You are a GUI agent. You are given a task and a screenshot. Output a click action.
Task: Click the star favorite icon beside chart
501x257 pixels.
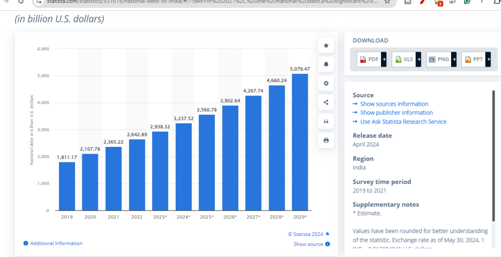(326, 46)
